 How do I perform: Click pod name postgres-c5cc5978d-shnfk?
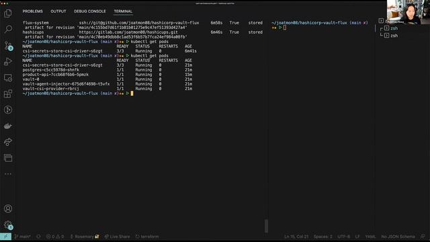pos(51,70)
